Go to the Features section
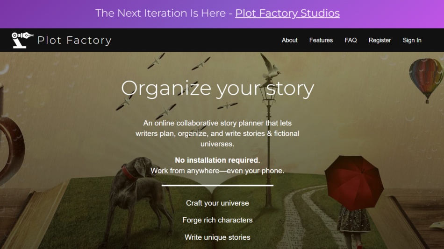444x249 pixels. coord(321,40)
